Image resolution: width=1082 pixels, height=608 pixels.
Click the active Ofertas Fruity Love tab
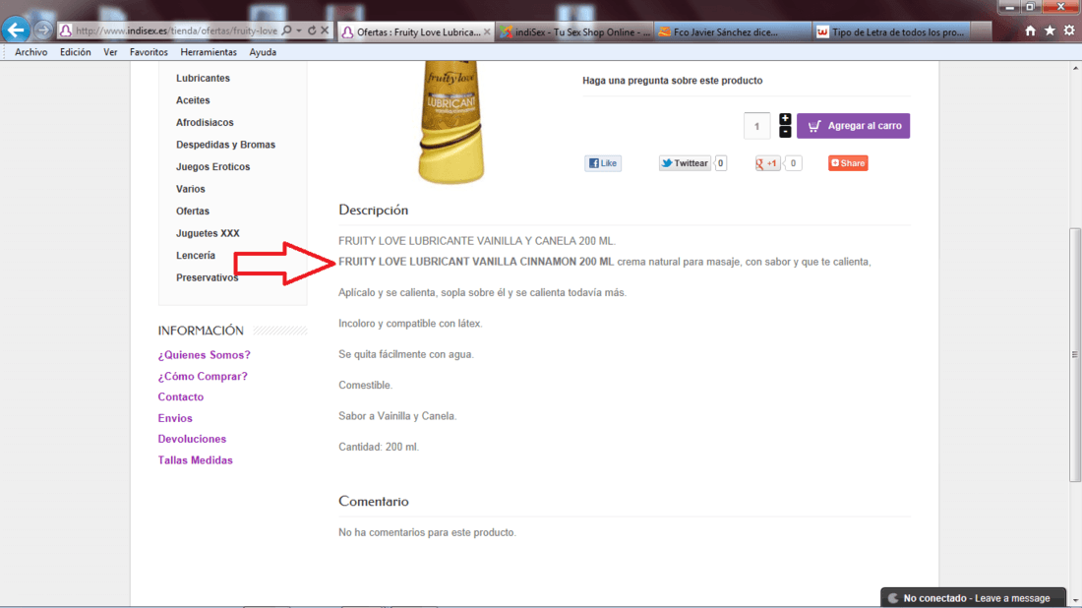coord(416,31)
